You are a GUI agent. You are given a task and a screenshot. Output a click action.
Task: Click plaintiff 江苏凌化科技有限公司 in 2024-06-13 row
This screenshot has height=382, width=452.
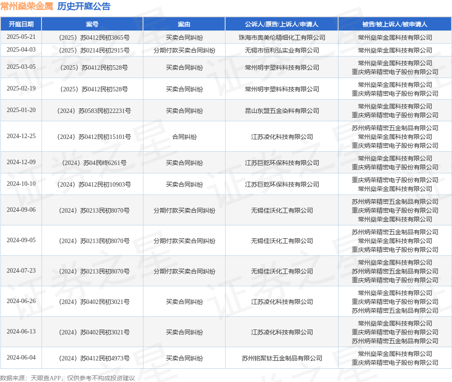(x=282, y=333)
